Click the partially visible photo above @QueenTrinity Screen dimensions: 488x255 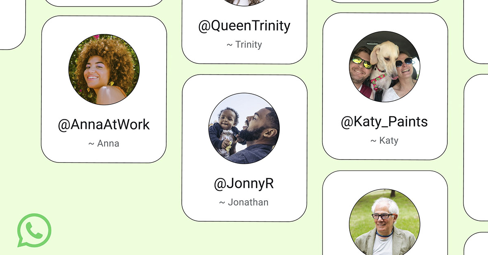click(244, 2)
